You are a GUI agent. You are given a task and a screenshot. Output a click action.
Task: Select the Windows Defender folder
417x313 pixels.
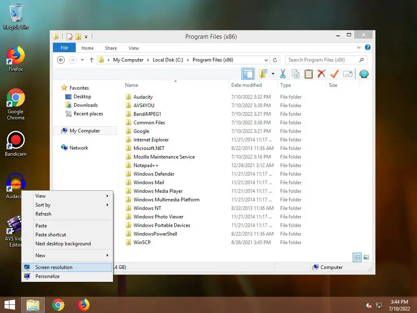(154, 174)
